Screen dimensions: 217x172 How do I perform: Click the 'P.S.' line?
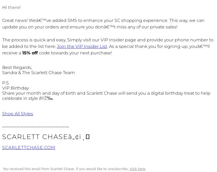[6, 83]
